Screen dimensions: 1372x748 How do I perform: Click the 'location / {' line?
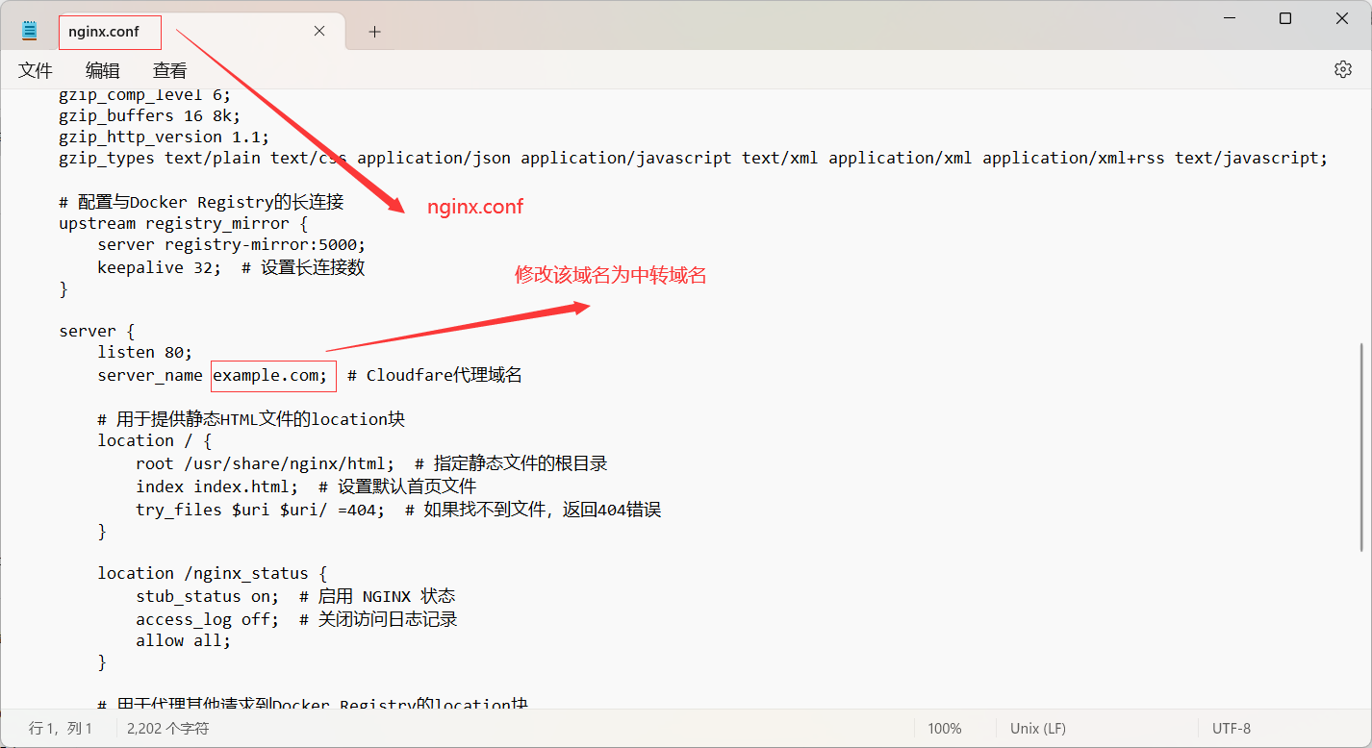155,440
